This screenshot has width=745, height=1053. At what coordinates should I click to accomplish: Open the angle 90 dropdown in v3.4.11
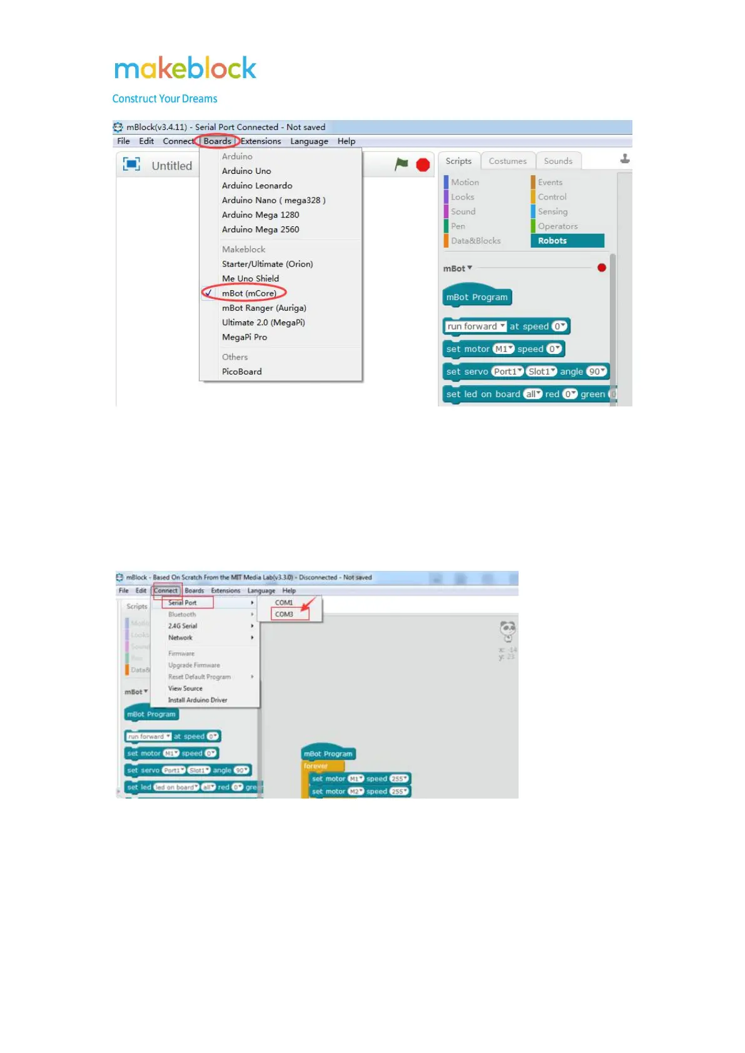597,371
